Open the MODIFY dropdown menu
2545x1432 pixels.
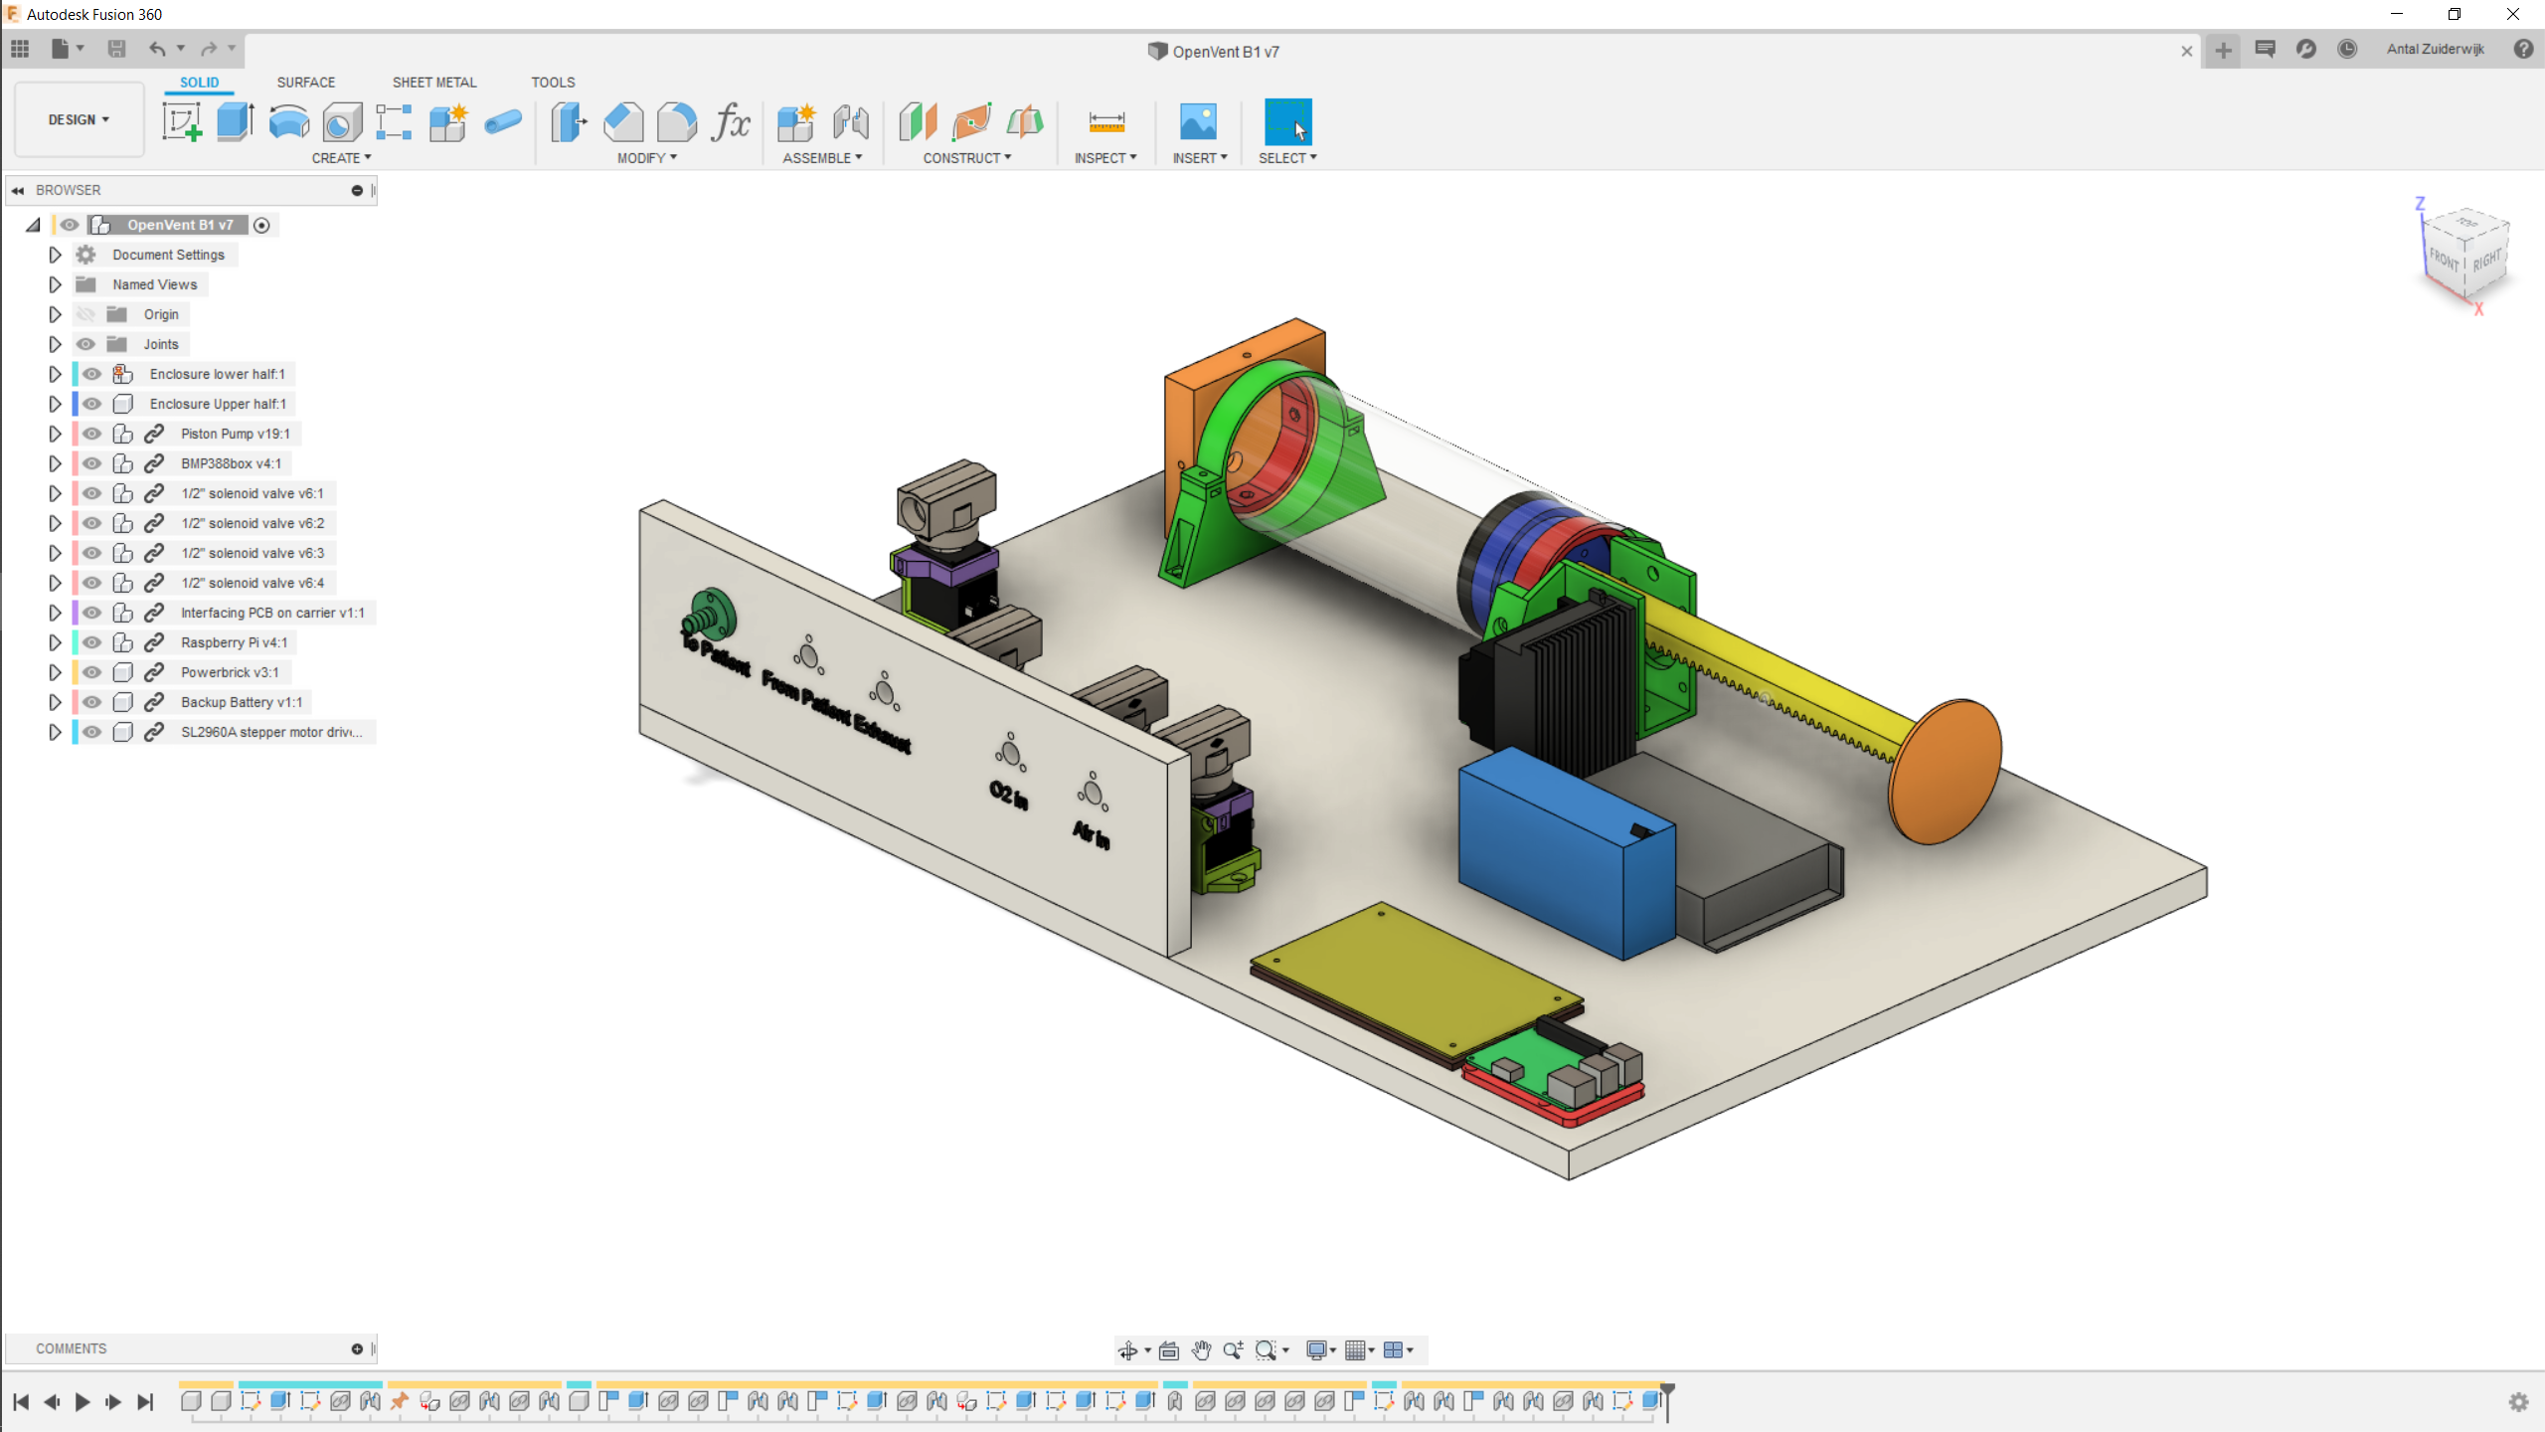[646, 158]
